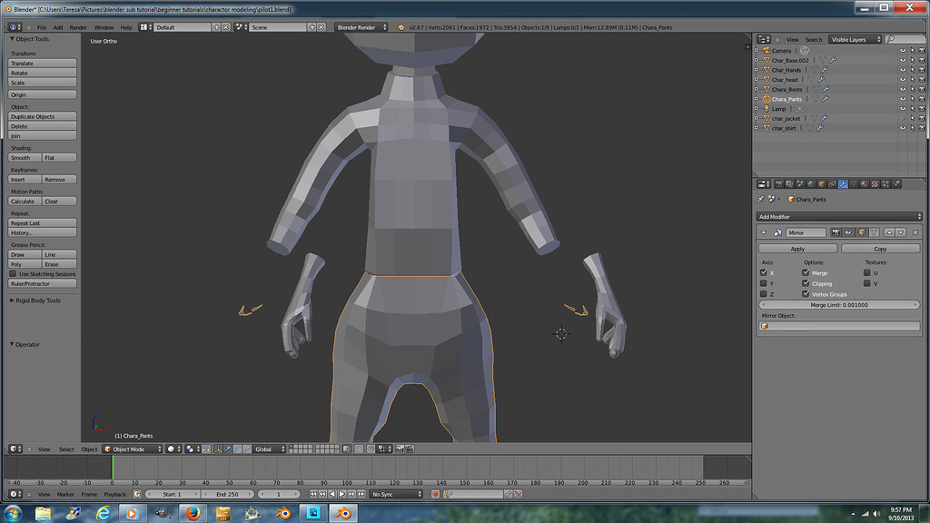Image resolution: width=930 pixels, height=523 pixels.
Task: Open the Render menu
Action: (78, 27)
